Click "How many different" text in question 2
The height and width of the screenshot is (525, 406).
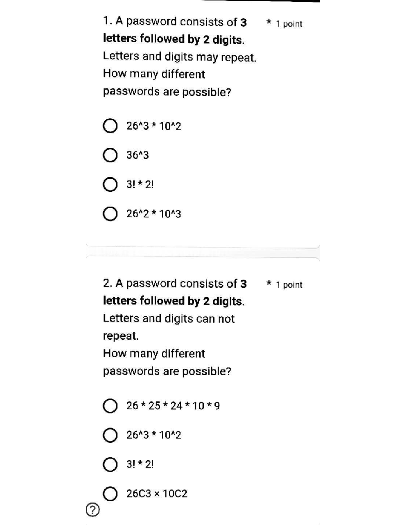coord(154,354)
